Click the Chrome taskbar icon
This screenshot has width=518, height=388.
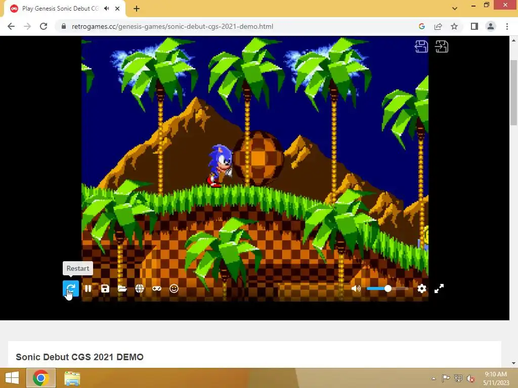click(40, 378)
